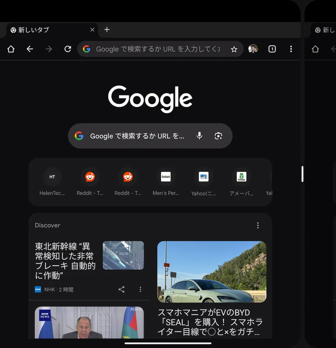
Task: Click the back arrow in Chrome toolbar
Action: coord(30,49)
